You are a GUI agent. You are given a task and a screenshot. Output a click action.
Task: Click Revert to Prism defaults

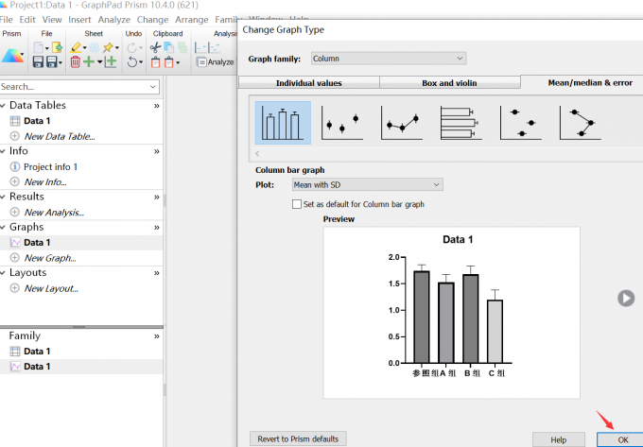tap(298, 438)
